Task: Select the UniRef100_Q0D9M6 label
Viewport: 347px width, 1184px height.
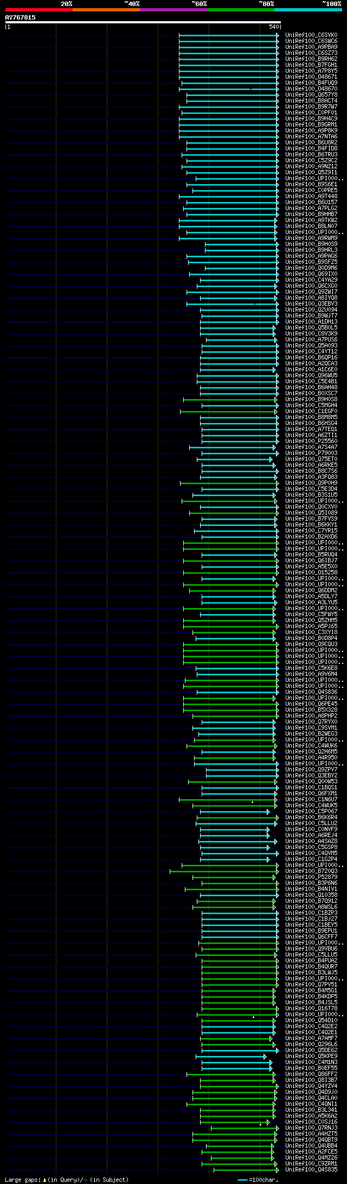Action: click(311, 268)
